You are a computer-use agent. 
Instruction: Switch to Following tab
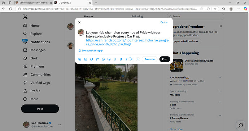tap(137, 16)
